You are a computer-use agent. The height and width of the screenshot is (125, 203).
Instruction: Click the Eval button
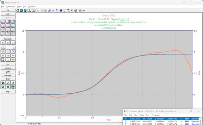(8, 79)
